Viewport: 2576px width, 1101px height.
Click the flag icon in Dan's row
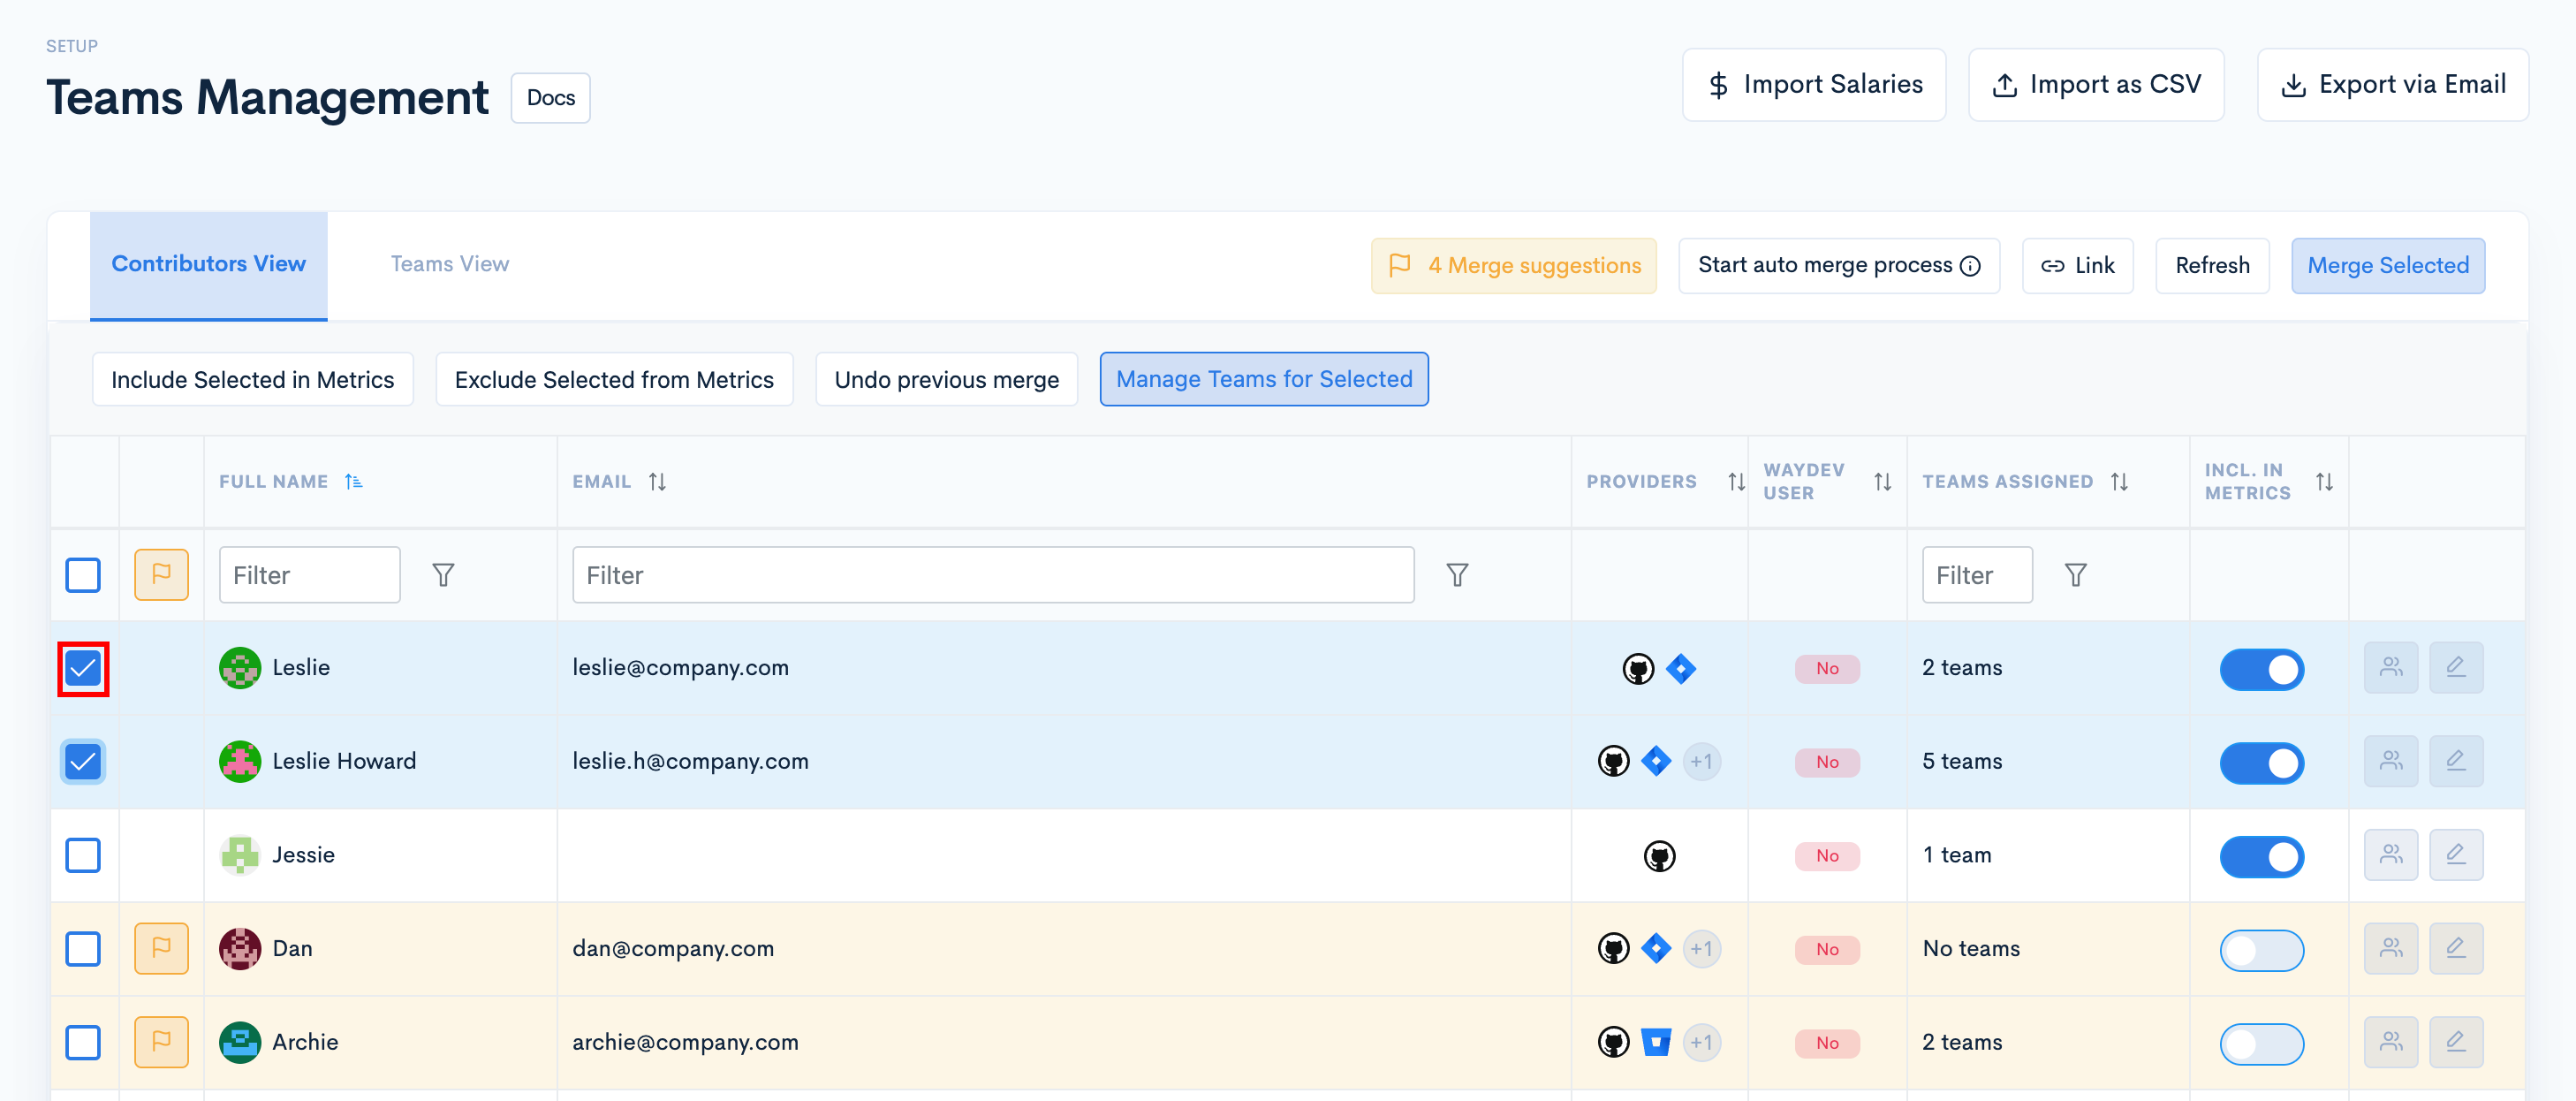(161, 948)
